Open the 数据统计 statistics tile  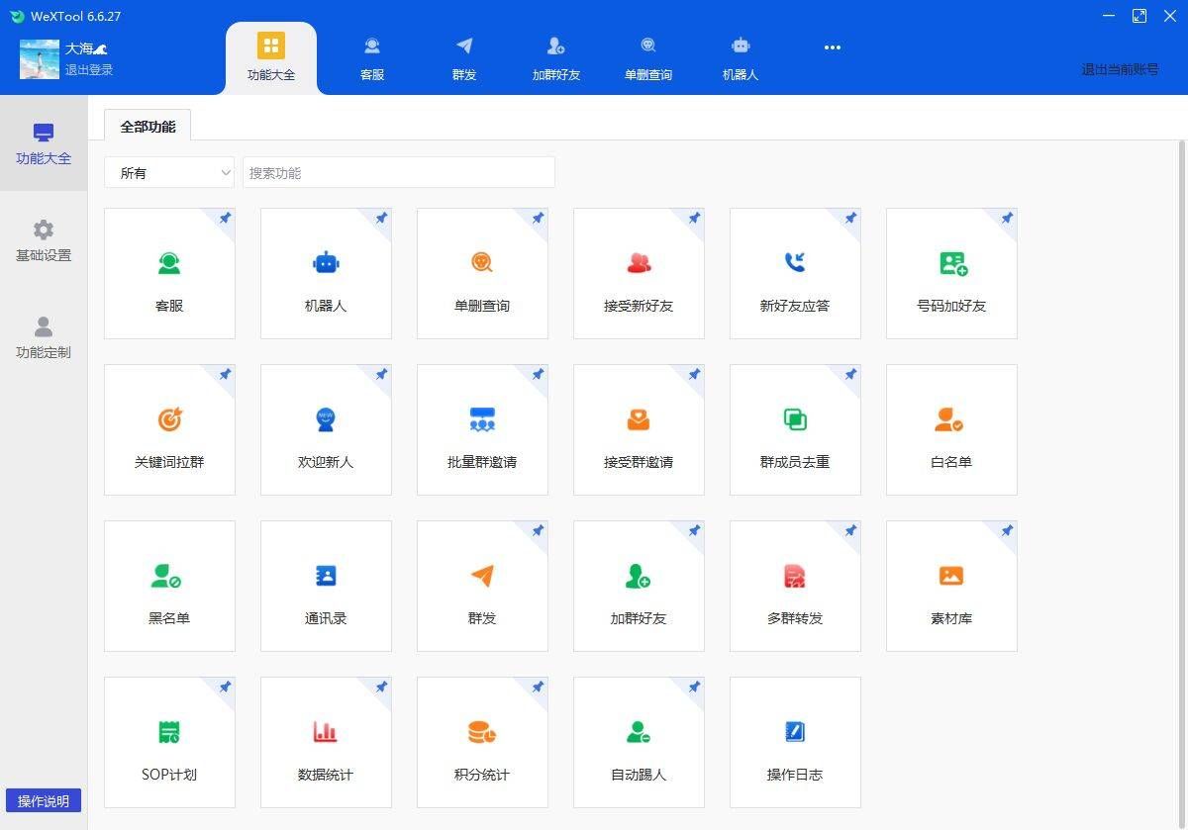(x=326, y=743)
